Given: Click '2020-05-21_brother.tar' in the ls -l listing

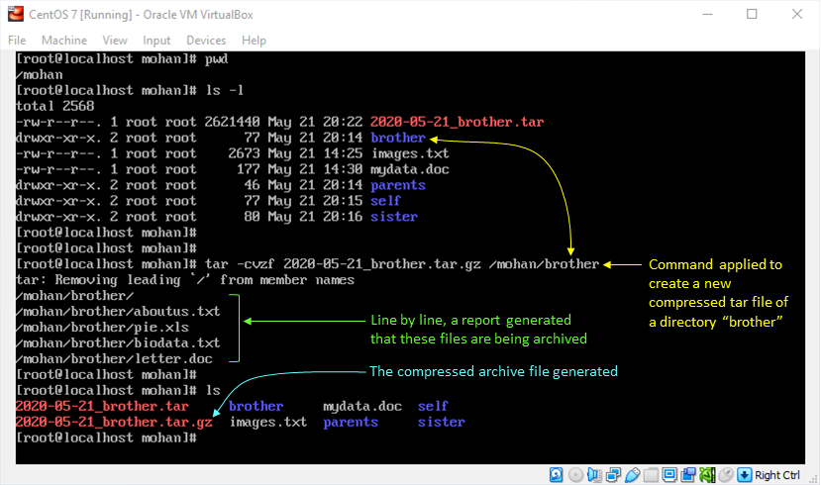Looking at the screenshot, I should [458, 122].
